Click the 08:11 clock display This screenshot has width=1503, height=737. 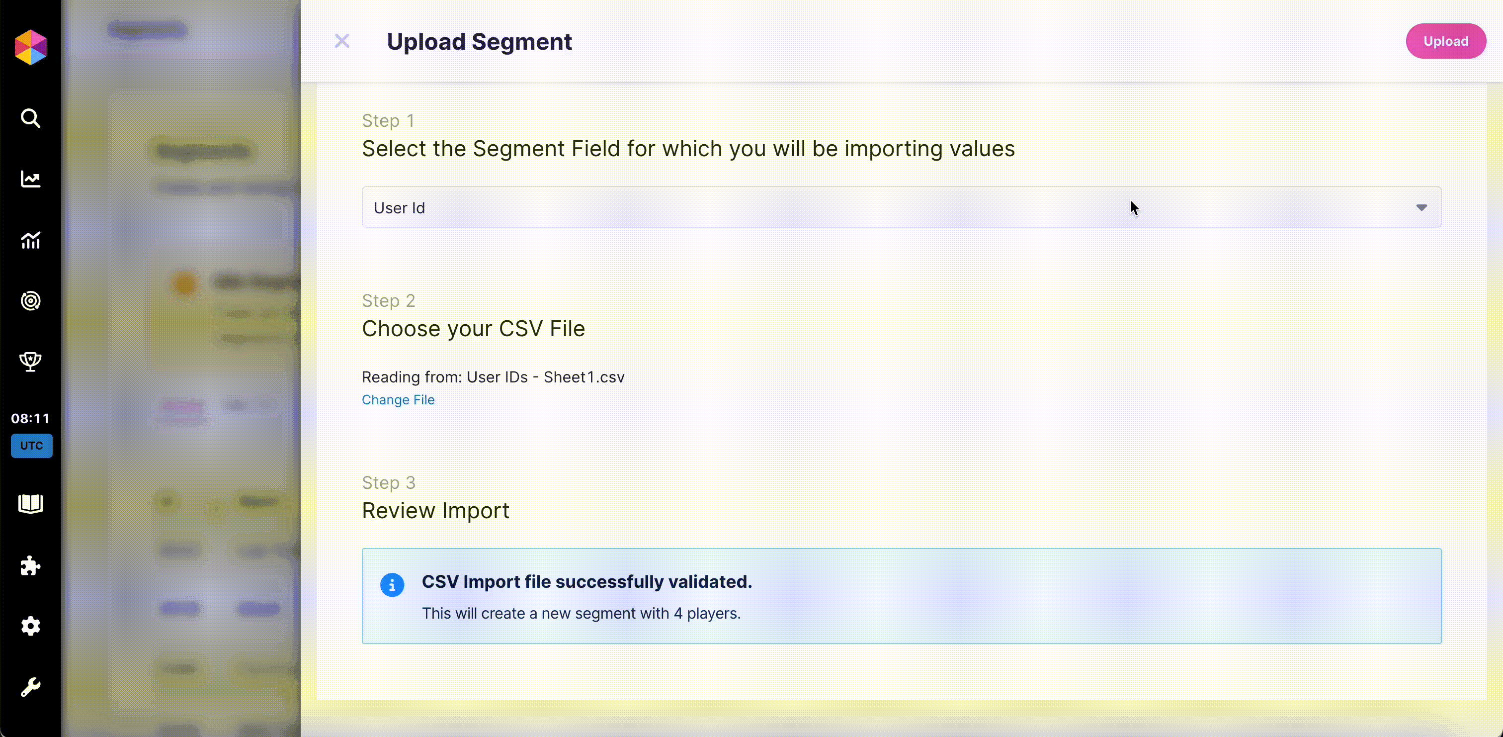(x=30, y=418)
